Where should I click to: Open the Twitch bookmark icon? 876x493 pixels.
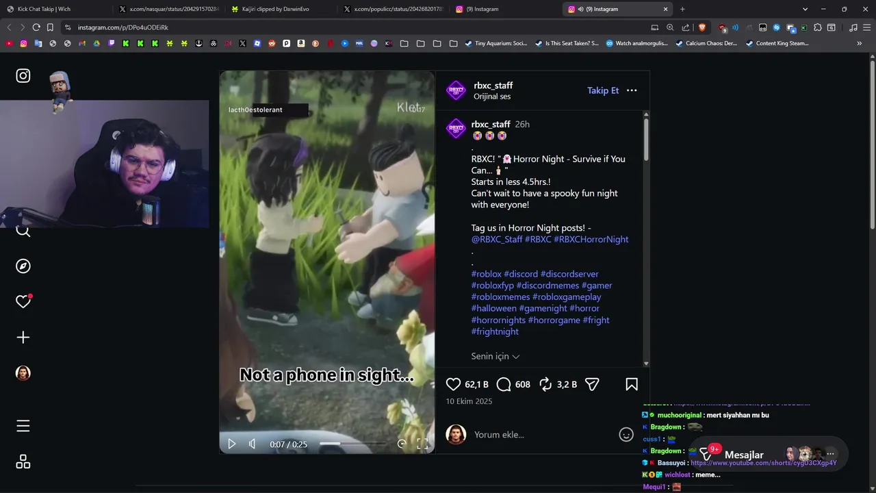point(112,43)
